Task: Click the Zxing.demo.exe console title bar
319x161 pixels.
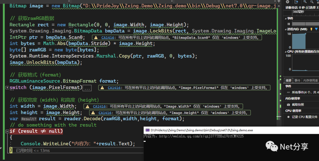Action: [x=231, y=130]
